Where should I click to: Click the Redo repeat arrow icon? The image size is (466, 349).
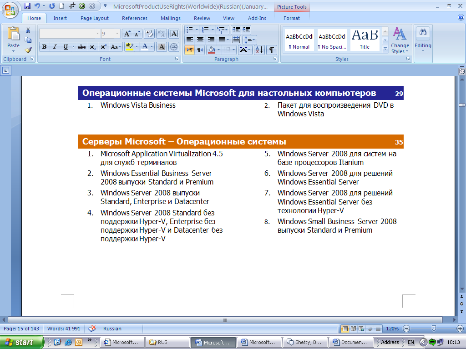coord(52,6)
